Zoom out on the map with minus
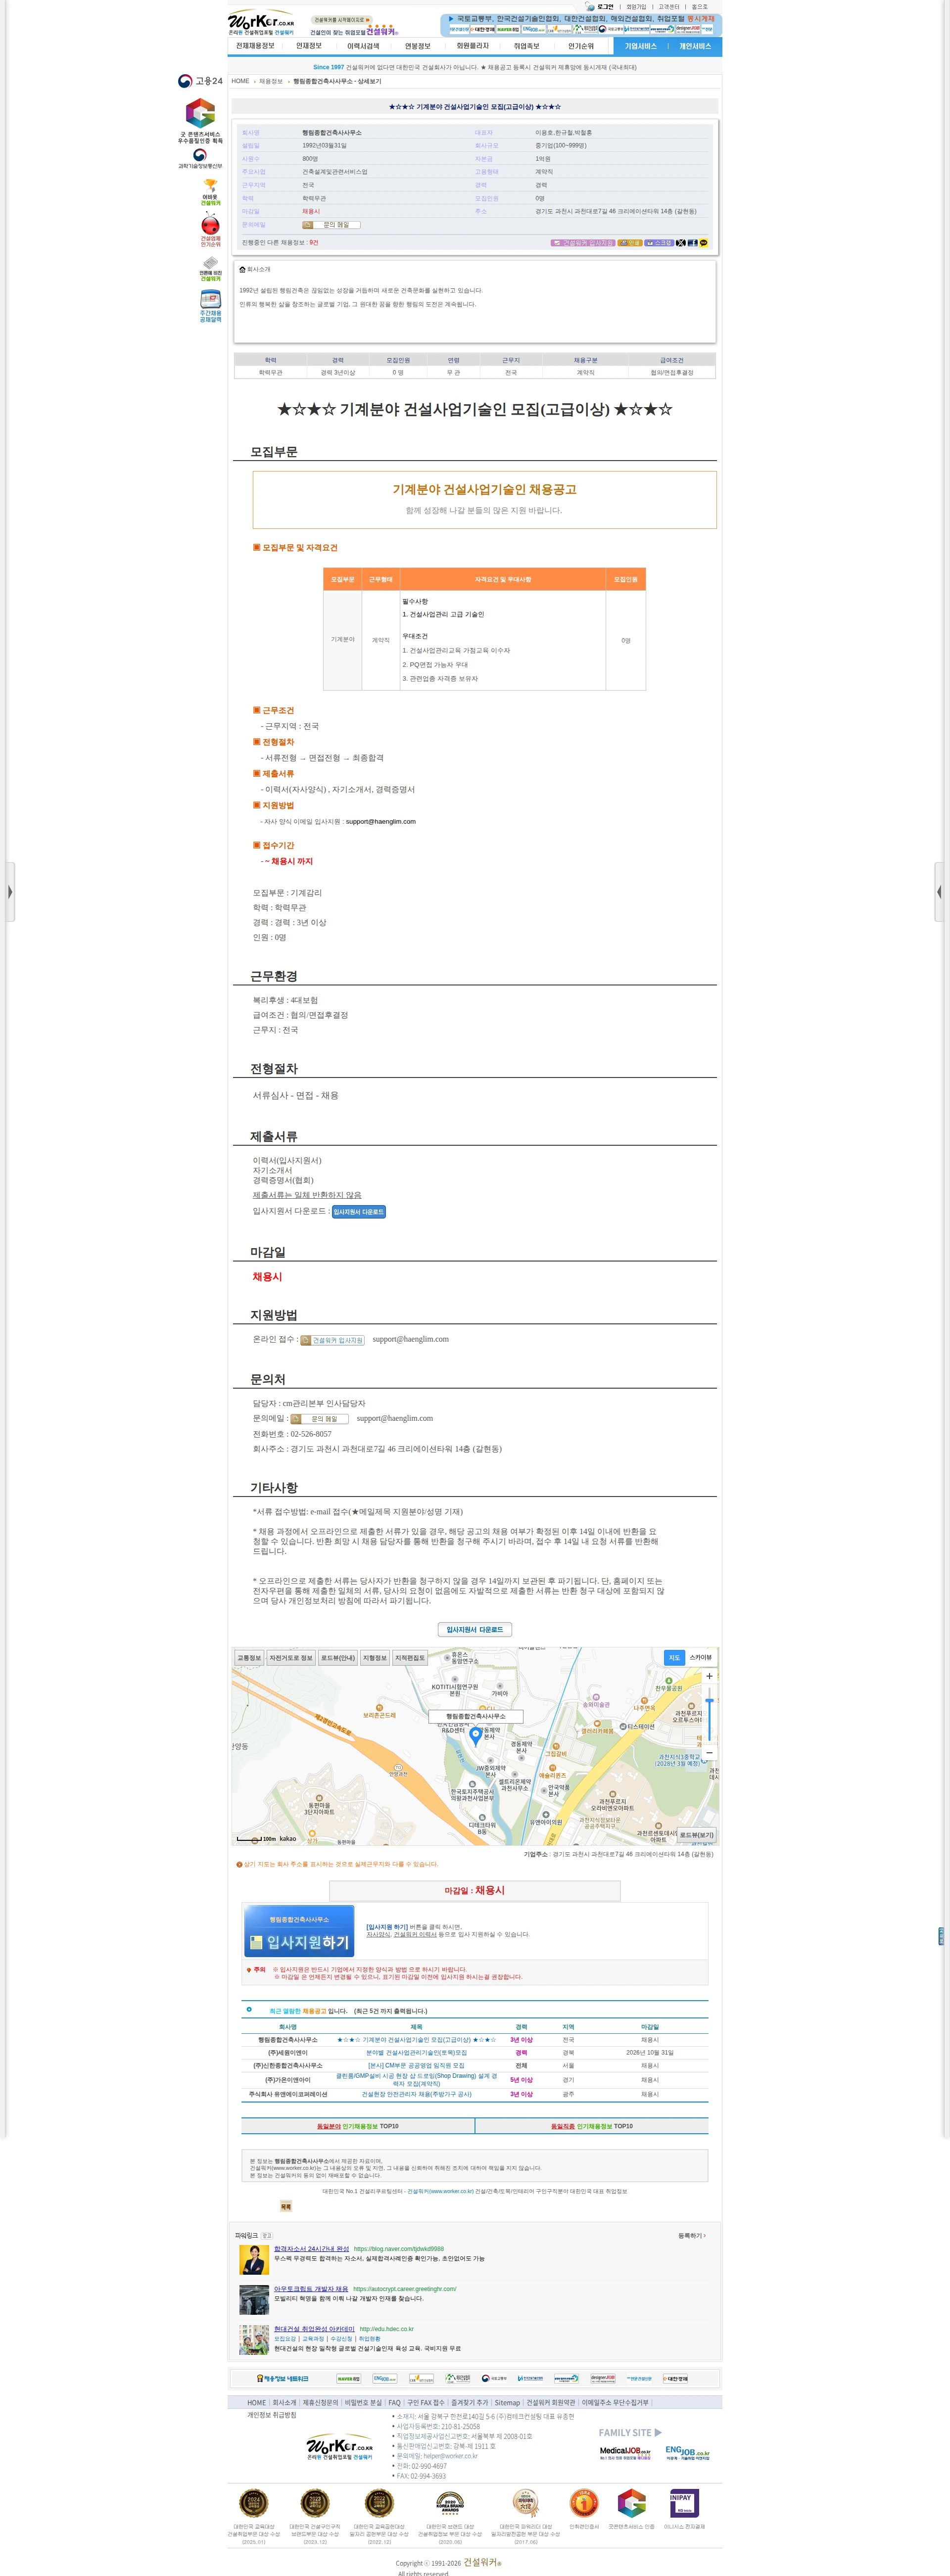 pos(709,1752)
